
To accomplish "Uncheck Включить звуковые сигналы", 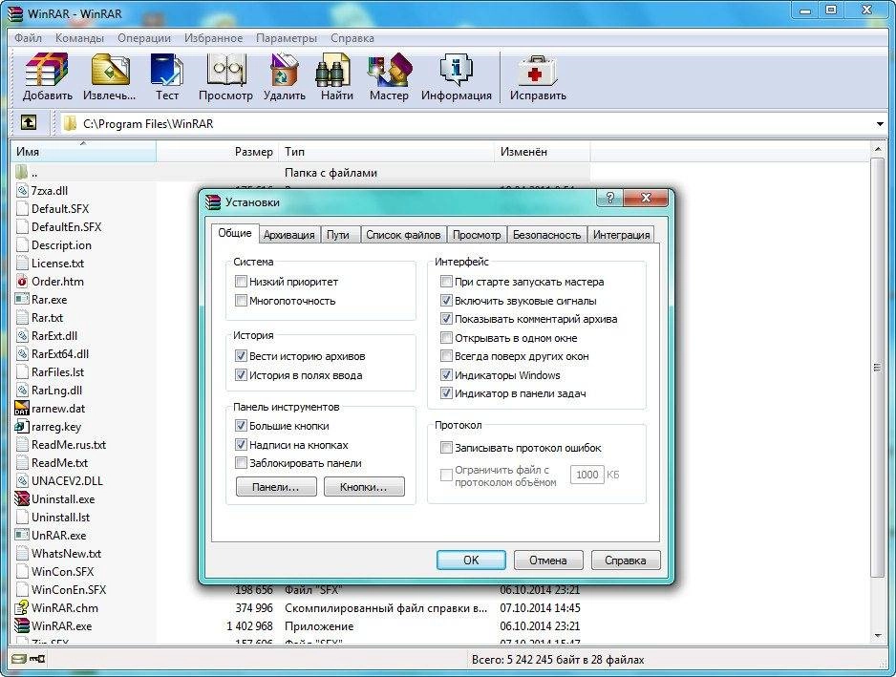I will click(446, 300).
